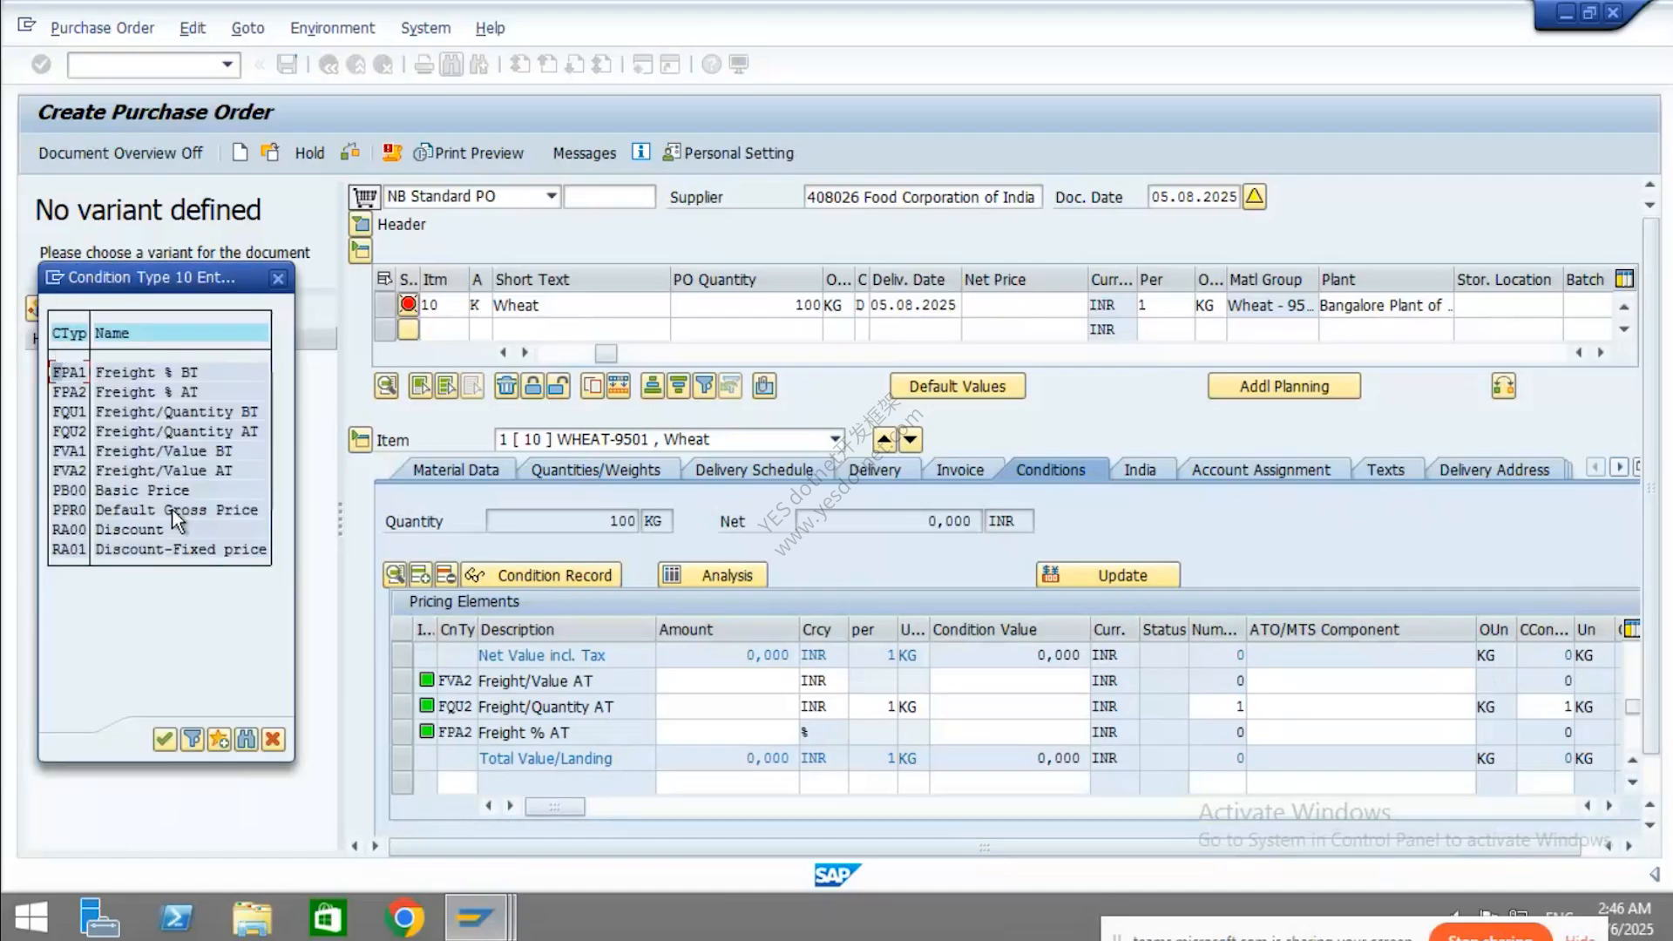Screen dimensions: 1673x941
Task: Open the Messages information icon
Action: point(640,152)
